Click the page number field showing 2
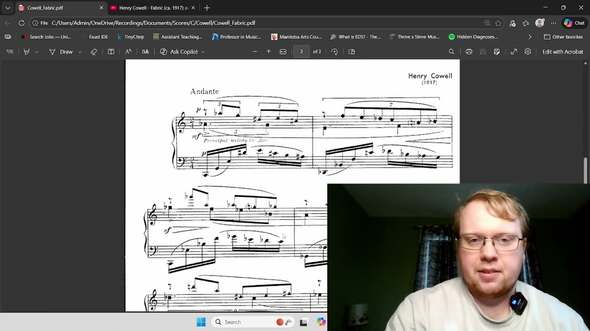Image resolution: width=590 pixels, height=331 pixels. [301, 52]
